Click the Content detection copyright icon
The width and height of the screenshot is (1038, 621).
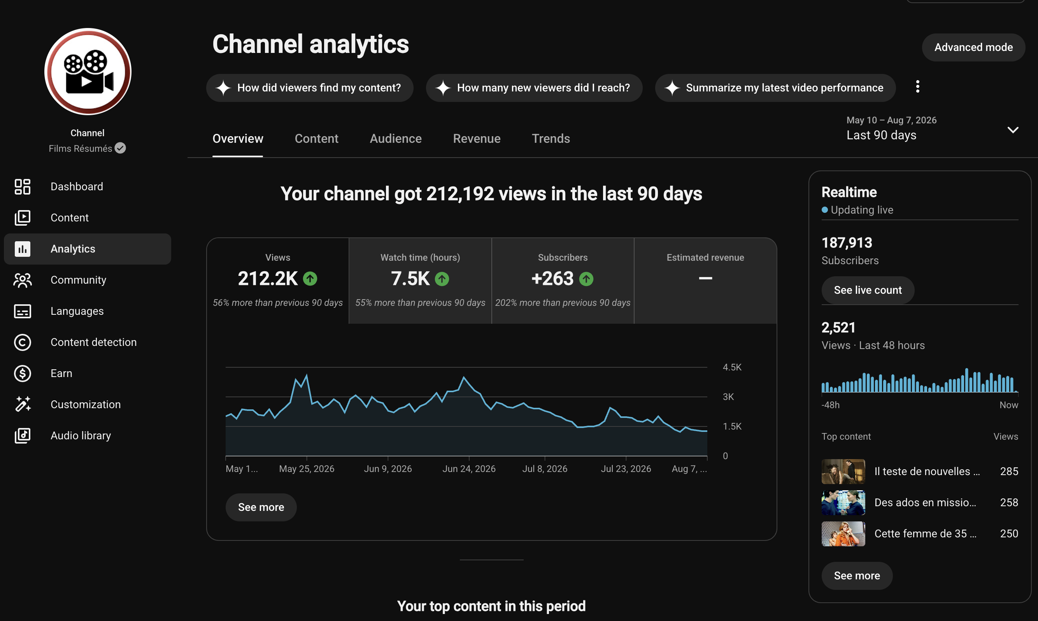(23, 342)
